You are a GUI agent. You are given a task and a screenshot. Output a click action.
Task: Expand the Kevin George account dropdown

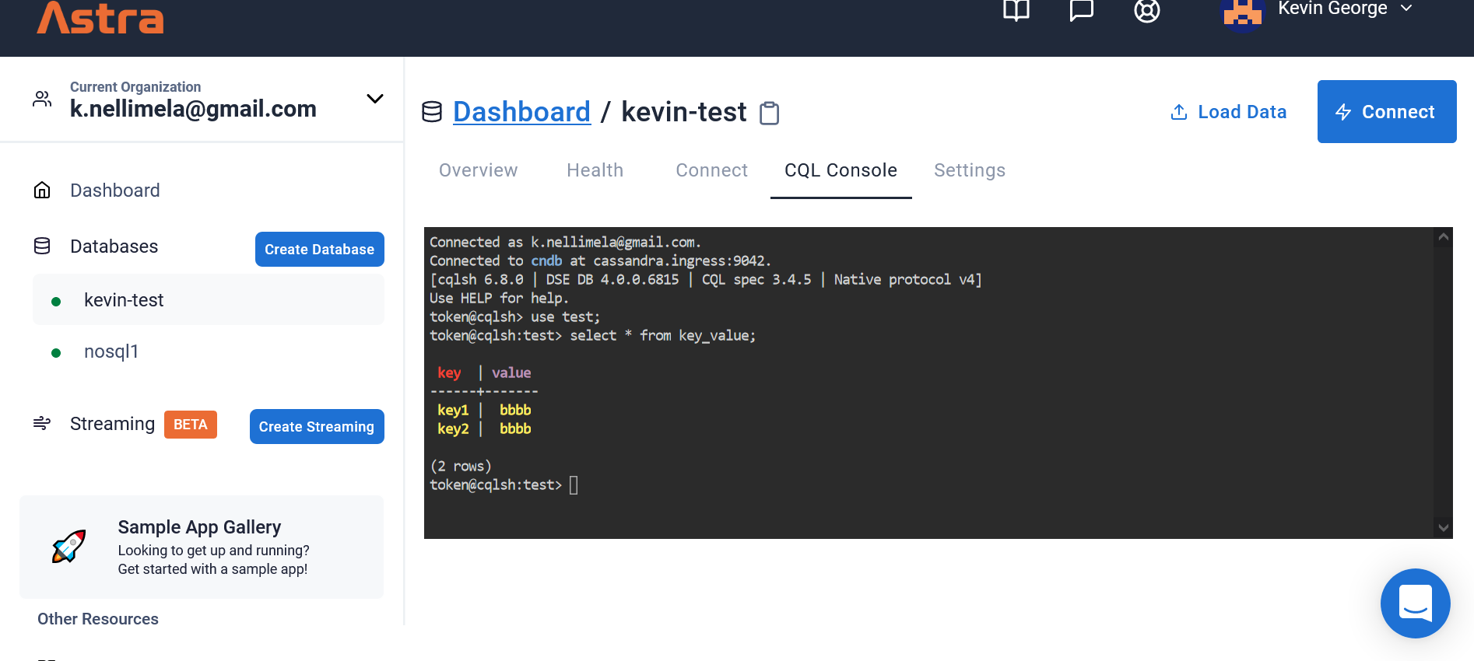[x=1406, y=9]
